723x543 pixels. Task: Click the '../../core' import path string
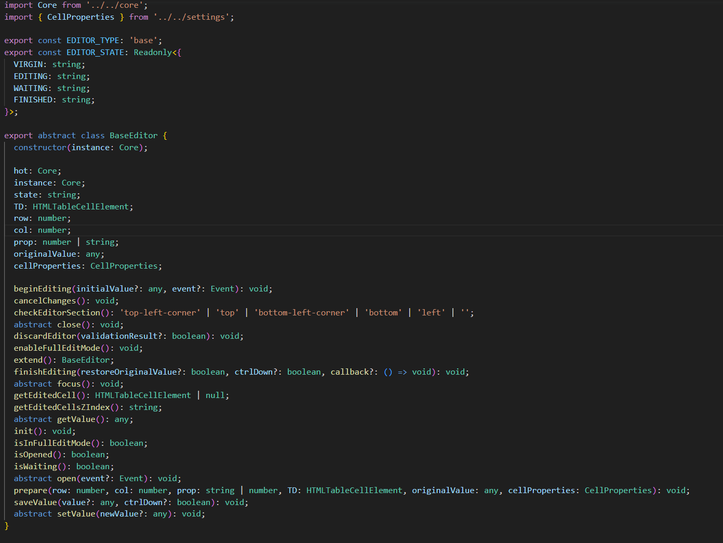(x=114, y=5)
